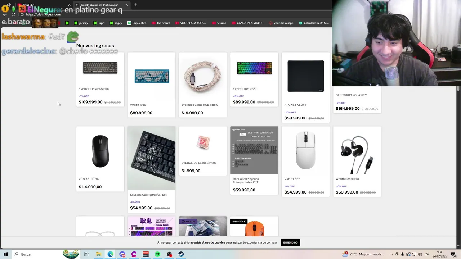Open the taskbar clock showing 9:34
Viewport: 461px width, 259px height.
pos(440,254)
